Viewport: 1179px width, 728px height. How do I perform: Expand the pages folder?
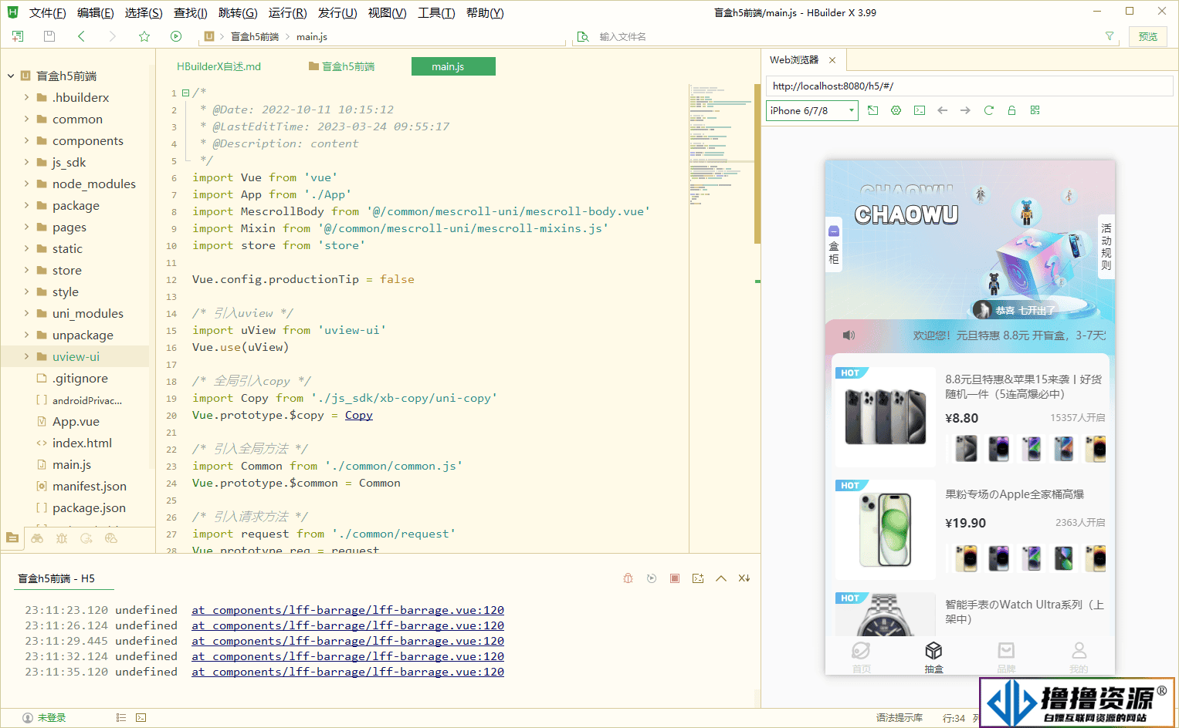tap(26, 227)
